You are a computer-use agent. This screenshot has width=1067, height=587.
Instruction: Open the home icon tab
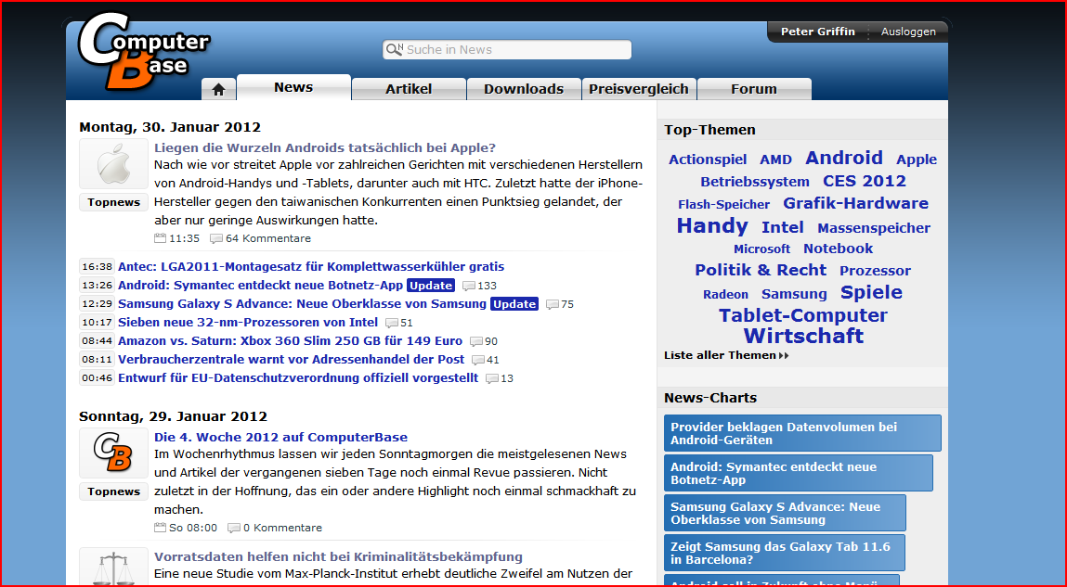coord(218,90)
